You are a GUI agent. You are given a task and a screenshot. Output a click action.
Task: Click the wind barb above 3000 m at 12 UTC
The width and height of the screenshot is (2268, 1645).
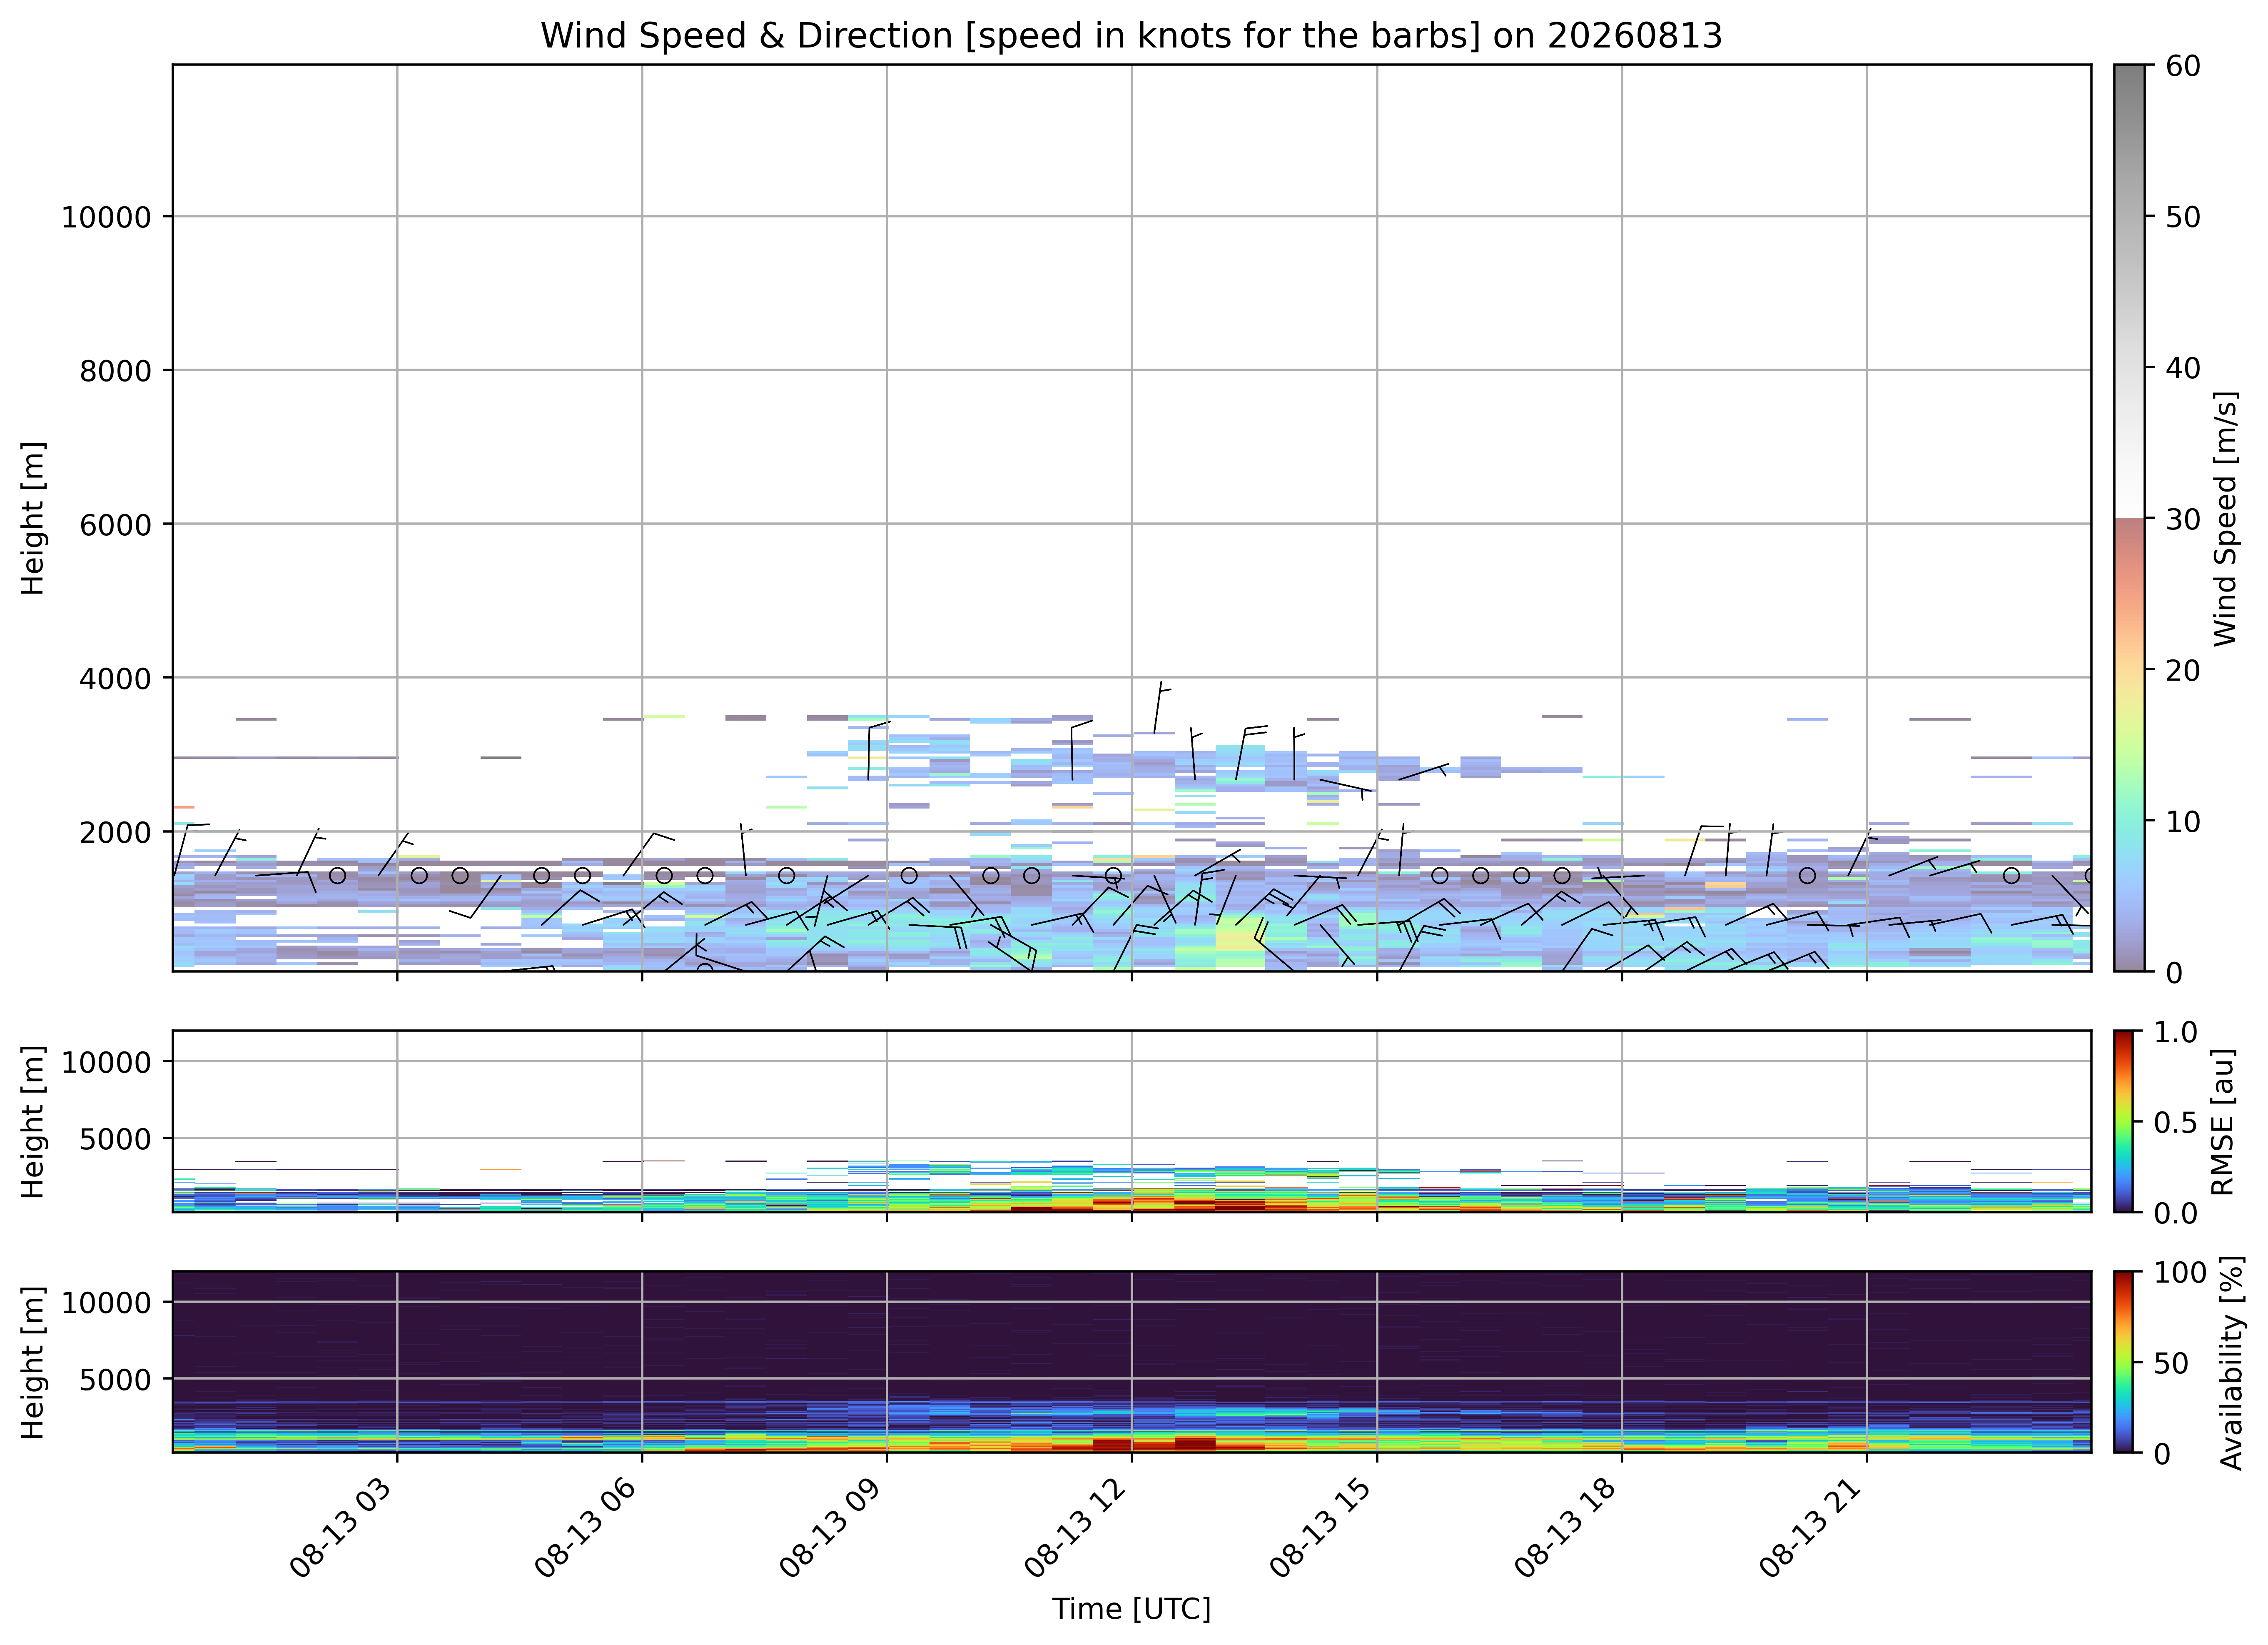1162,707
